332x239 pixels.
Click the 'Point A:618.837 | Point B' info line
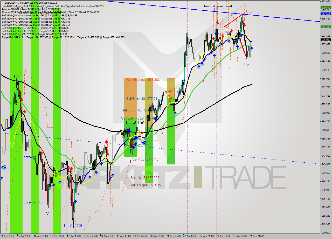point(30,9)
